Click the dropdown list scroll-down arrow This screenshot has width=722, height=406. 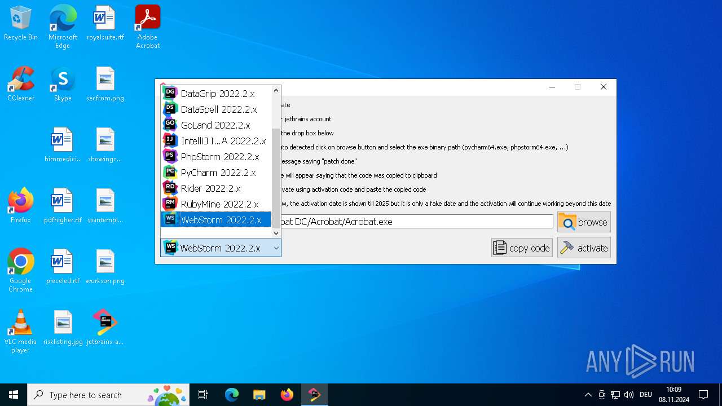(276, 233)
